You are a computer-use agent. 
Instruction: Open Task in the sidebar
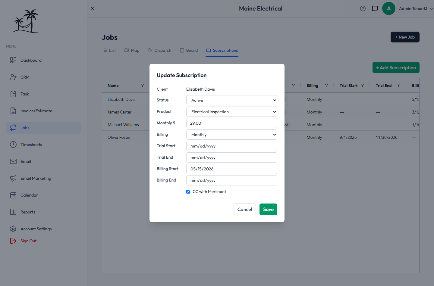(x=43, y=94)
